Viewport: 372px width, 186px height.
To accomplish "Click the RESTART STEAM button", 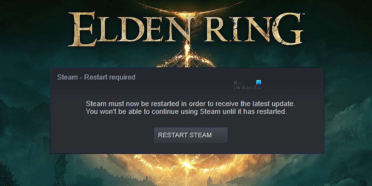I will click(x=191, y=135).
